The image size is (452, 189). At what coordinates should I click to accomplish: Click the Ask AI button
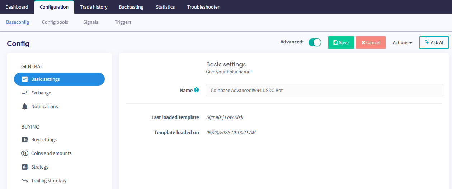click(x=434, y=42)
